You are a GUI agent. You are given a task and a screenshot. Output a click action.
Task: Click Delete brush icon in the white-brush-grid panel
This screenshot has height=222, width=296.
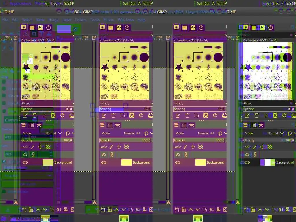point(275,115)
